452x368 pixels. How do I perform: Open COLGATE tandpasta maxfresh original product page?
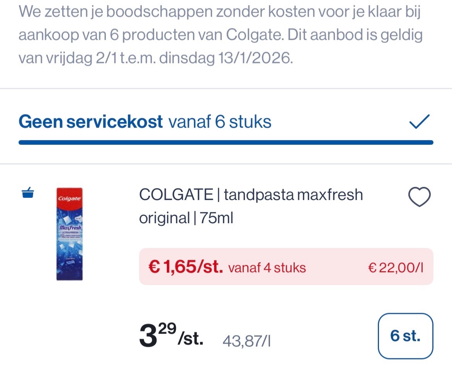tap(251, 206)
